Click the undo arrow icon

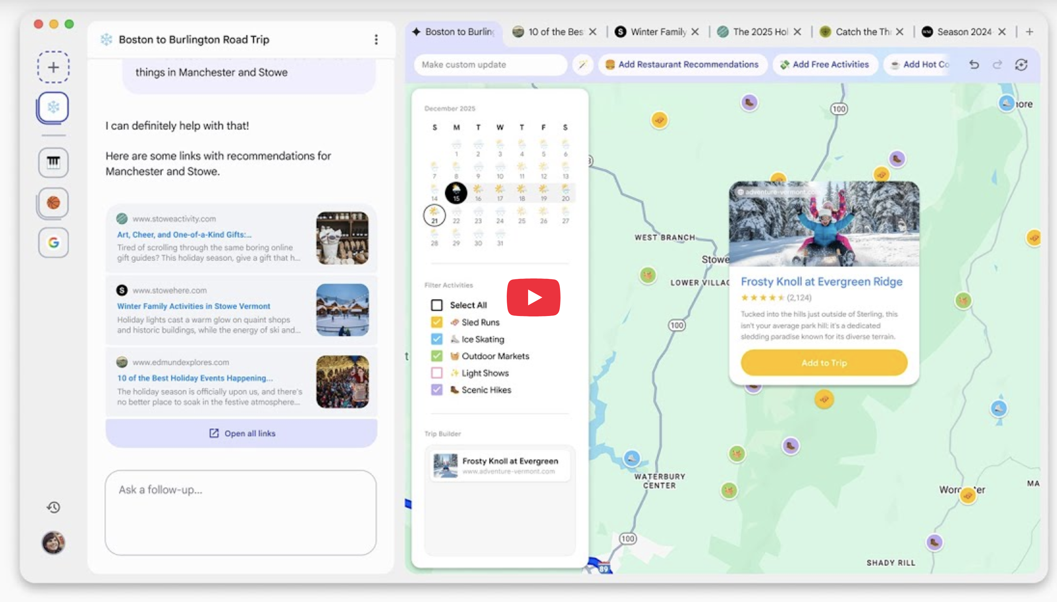point(974,64)
